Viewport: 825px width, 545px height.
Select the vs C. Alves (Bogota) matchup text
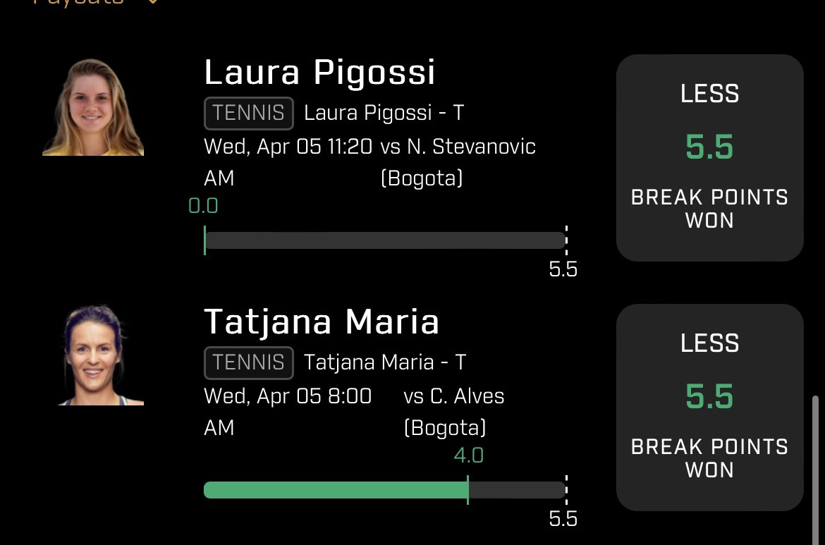point(453,412)
